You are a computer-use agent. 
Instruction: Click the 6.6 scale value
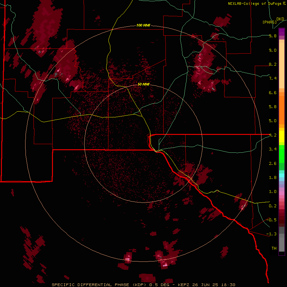tap(273, 92)
